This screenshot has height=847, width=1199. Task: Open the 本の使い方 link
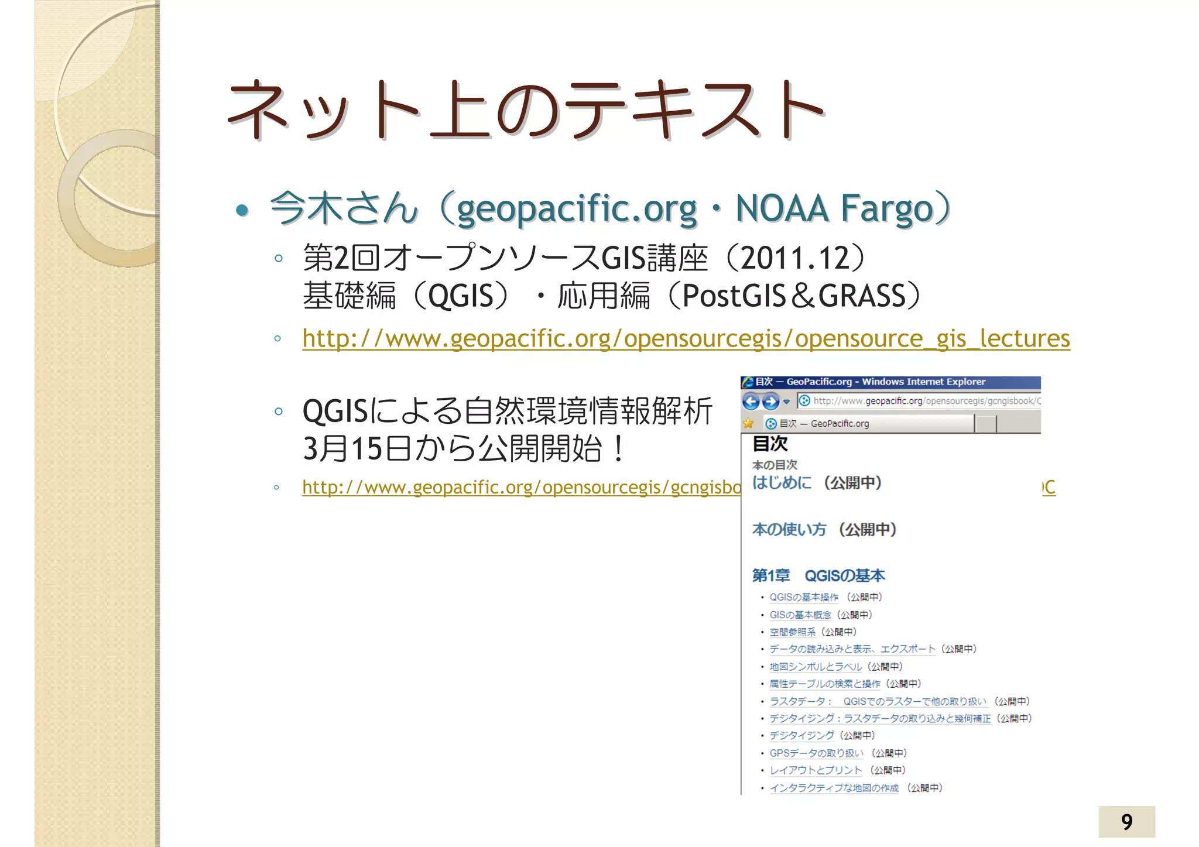(x=789, y=530)
